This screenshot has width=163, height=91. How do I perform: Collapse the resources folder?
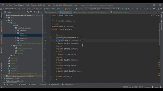point(11,45)
